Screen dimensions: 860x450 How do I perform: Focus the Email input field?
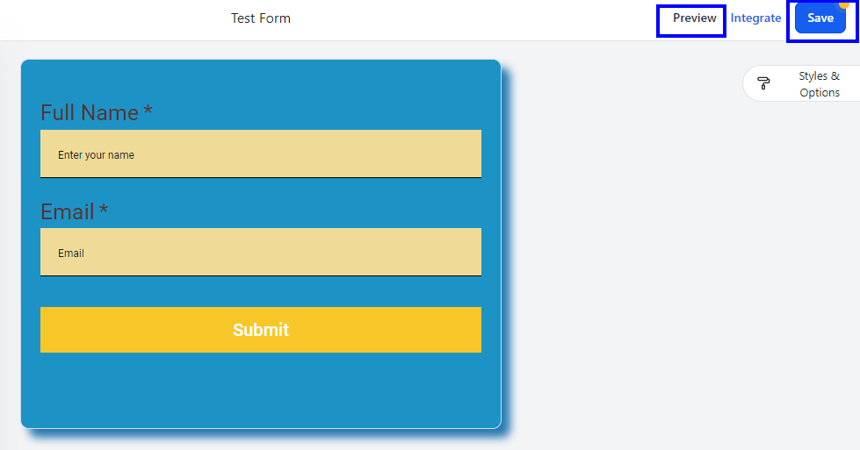tap(261, 253)
